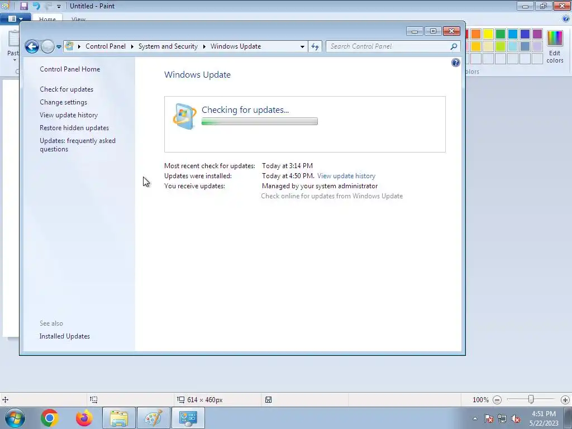The width and height of the screenshot is (572, 429).
Task: Open Control Panel Home link
Action: click(x=70, y=69)
